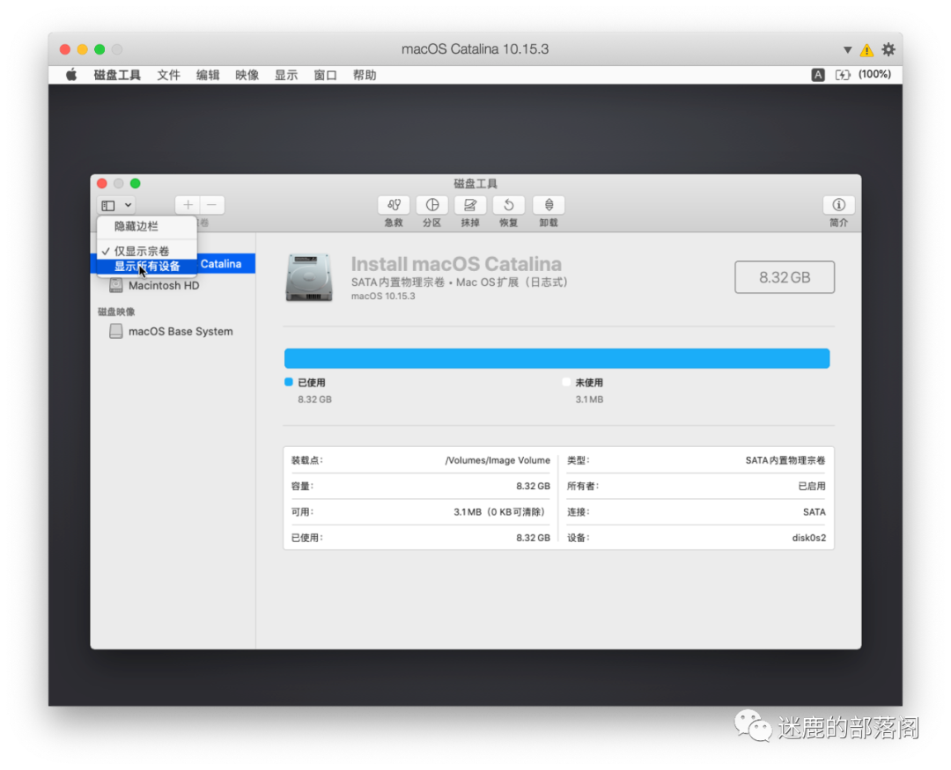Click the yellow warning triangle icon
951x770 pixels.
(x=866, y=49)
